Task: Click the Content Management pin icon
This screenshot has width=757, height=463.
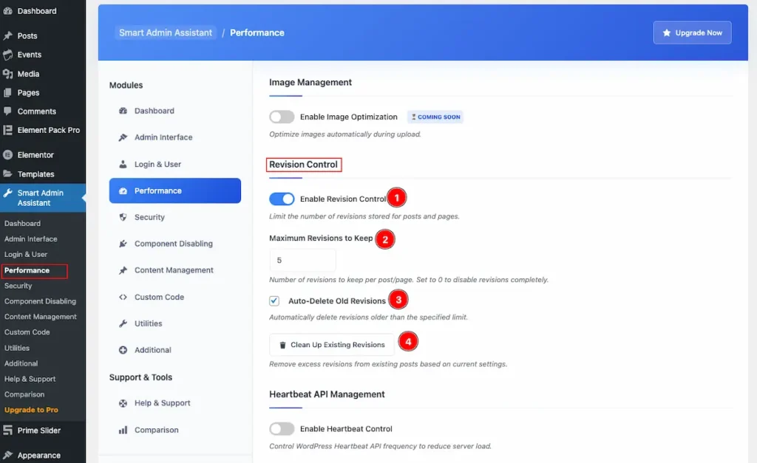Action: point(123,270)
